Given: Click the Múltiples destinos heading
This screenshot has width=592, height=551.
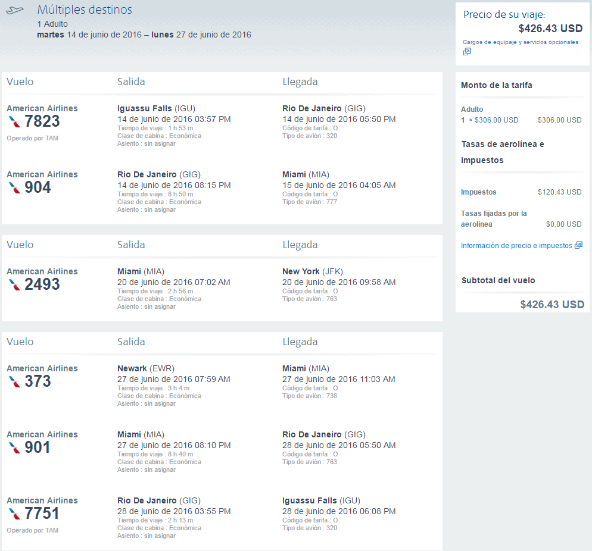Looking at the screenshot, I should tap(85, 10).
